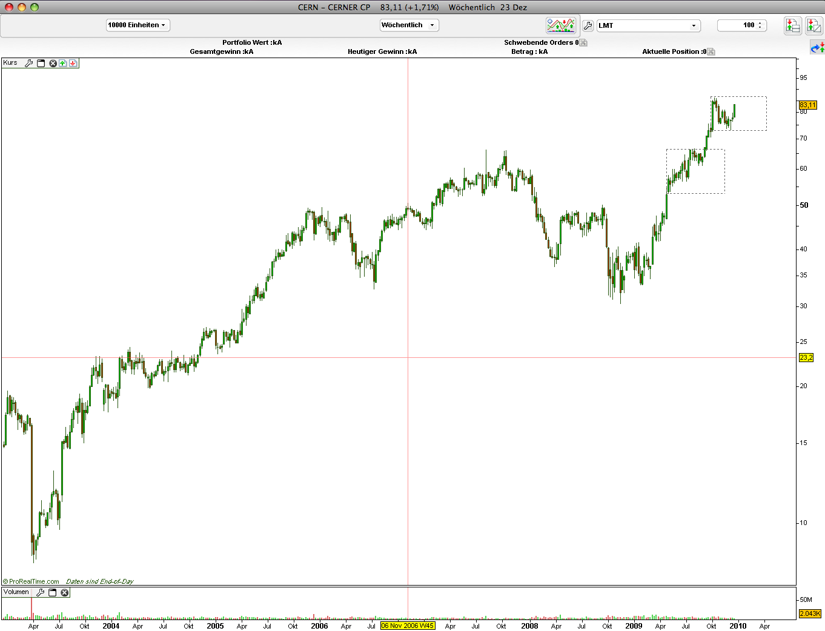Screen dimensions: 825x631
Task: Maximize the Kurs chart panel window icon
Action: pos(41,63)
